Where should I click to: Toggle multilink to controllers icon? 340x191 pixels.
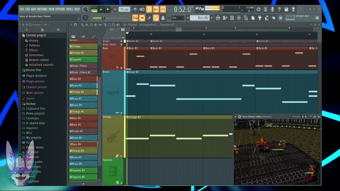(x=156, y=18)
